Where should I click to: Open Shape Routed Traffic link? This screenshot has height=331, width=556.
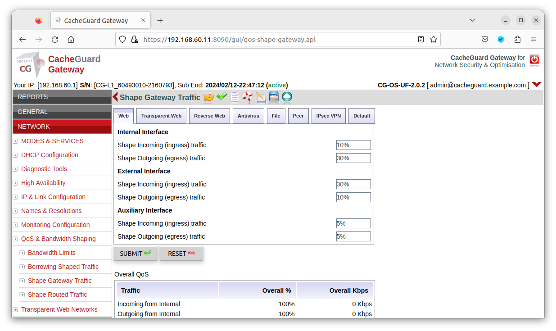(57, 295)
